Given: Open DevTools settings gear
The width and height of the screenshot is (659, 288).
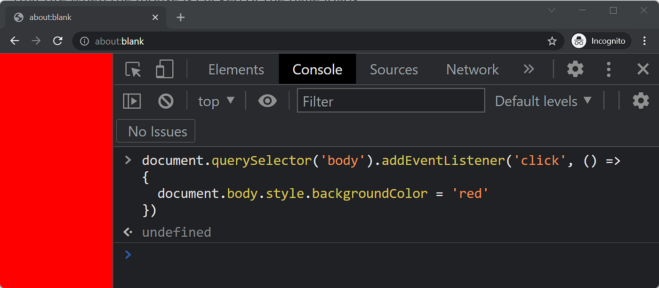Looking at the screenshot, I should coord(575,69).
